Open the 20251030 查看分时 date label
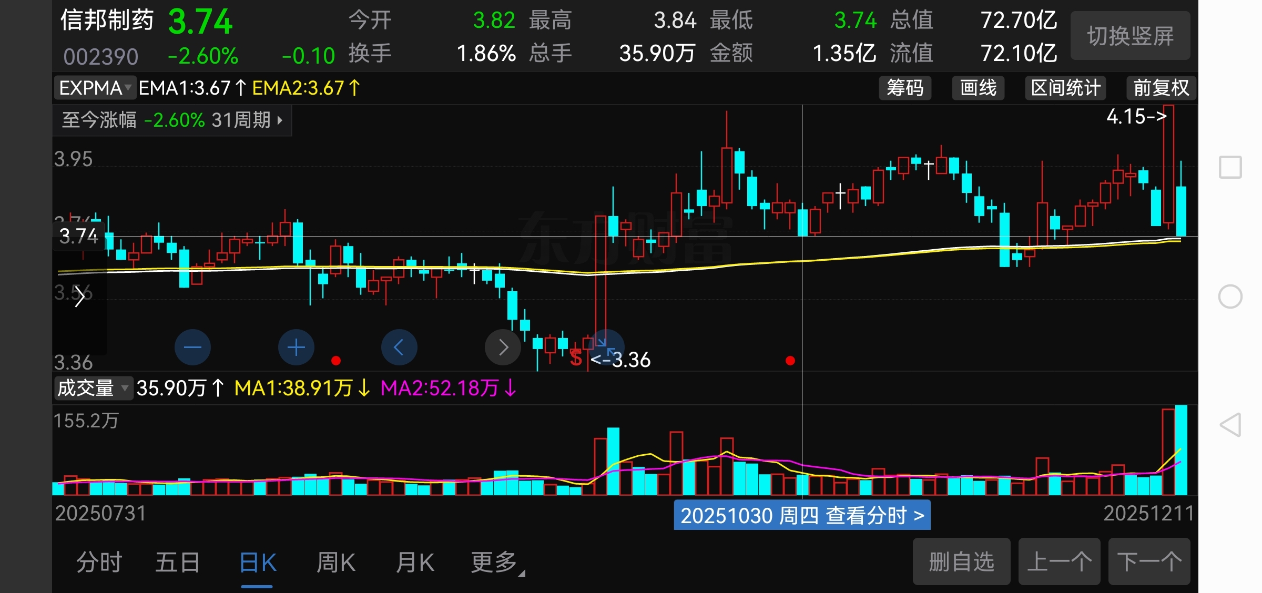The width and height of the screenshot is (1262, 593). coord(802,515)
